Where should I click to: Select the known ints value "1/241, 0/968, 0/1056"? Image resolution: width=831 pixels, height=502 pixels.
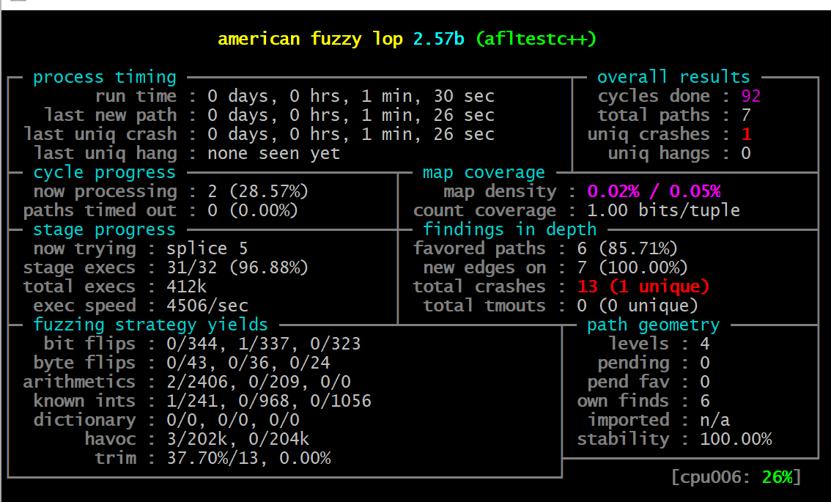pyautogui.click(x=269, y=402)
